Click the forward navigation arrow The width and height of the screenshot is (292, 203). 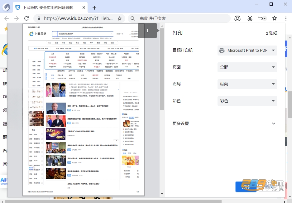(x=17, y=18)
